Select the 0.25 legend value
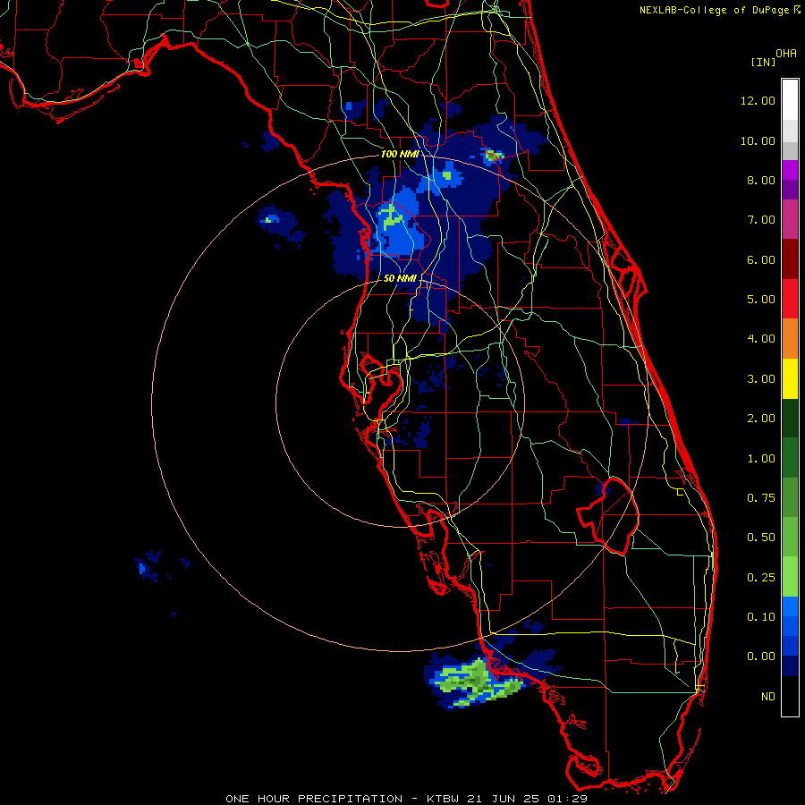 click(x=761, y=578)
